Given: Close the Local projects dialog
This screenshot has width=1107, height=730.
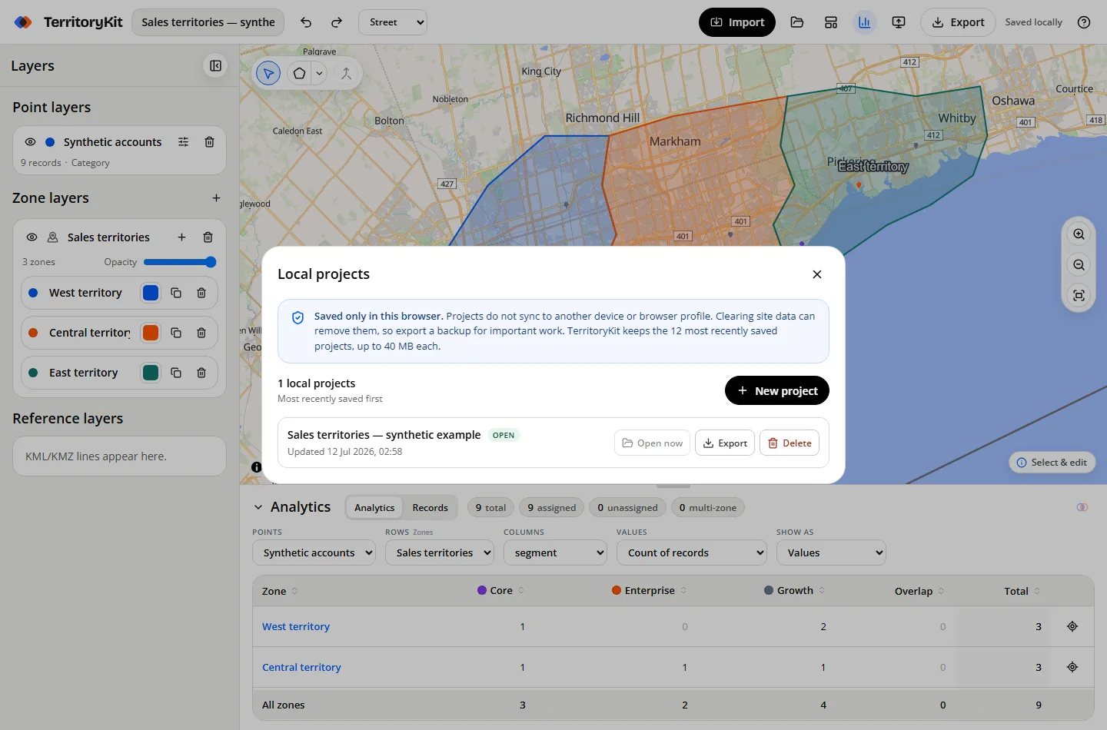Looking at the screenshot, I should click(817, 274).
